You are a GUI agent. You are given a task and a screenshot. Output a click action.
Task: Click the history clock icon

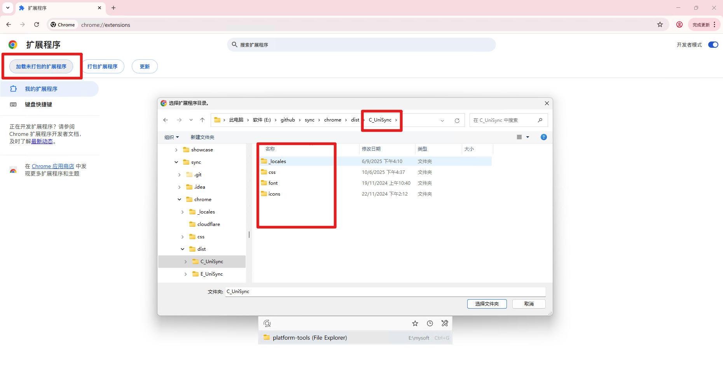430,323
